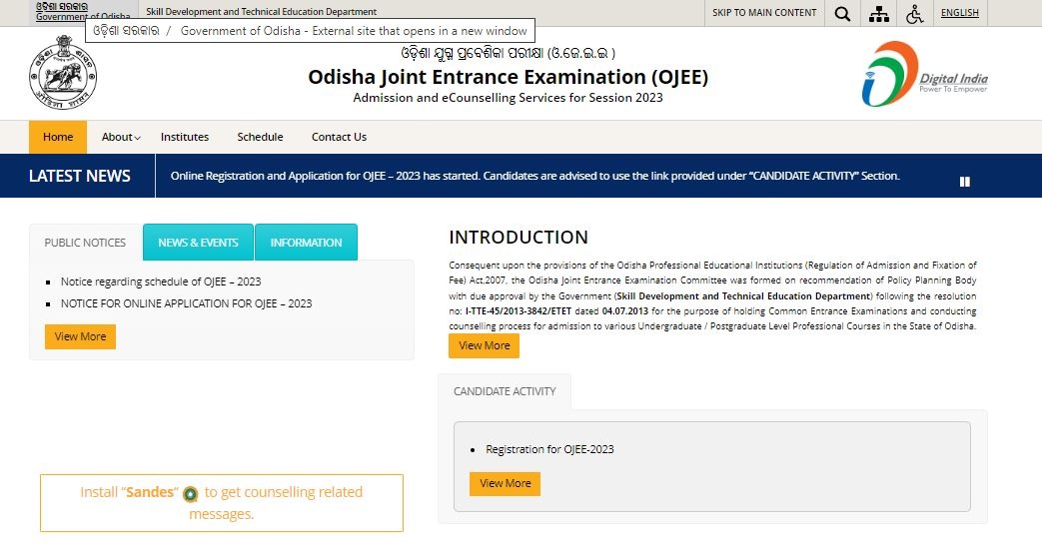This screenshot has height=554, width=1042.
Task: Open the Contact Us menu item
Action: [x=339, y=137]
